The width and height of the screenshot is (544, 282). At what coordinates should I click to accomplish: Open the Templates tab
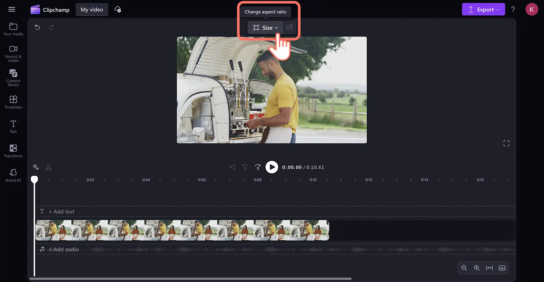13,102
